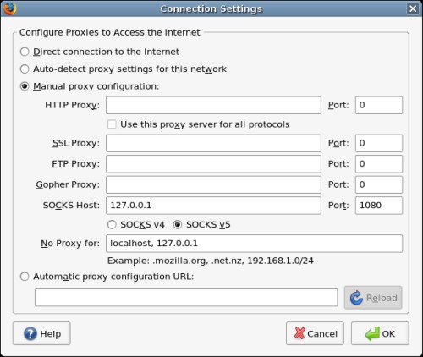Viewport: 423px width, 357px height.
Task: Click the red X Cancel icon
Action: coord(299,333)
